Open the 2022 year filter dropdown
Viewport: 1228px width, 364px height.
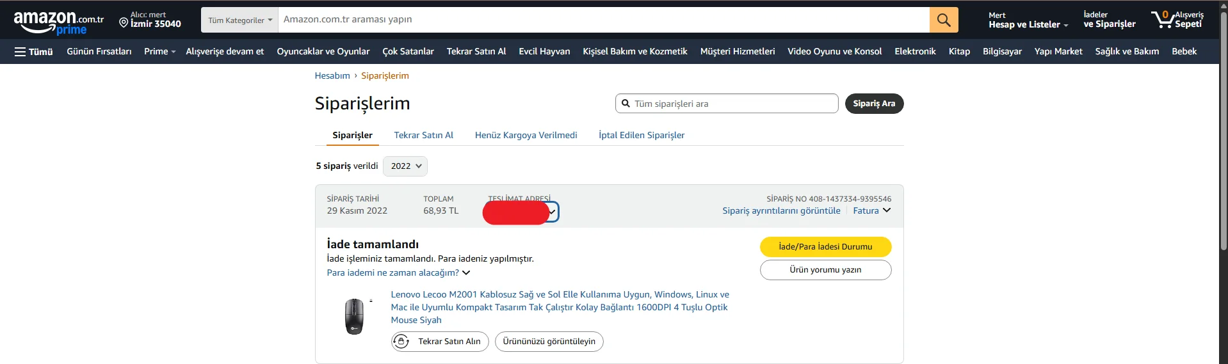(405, 166)
